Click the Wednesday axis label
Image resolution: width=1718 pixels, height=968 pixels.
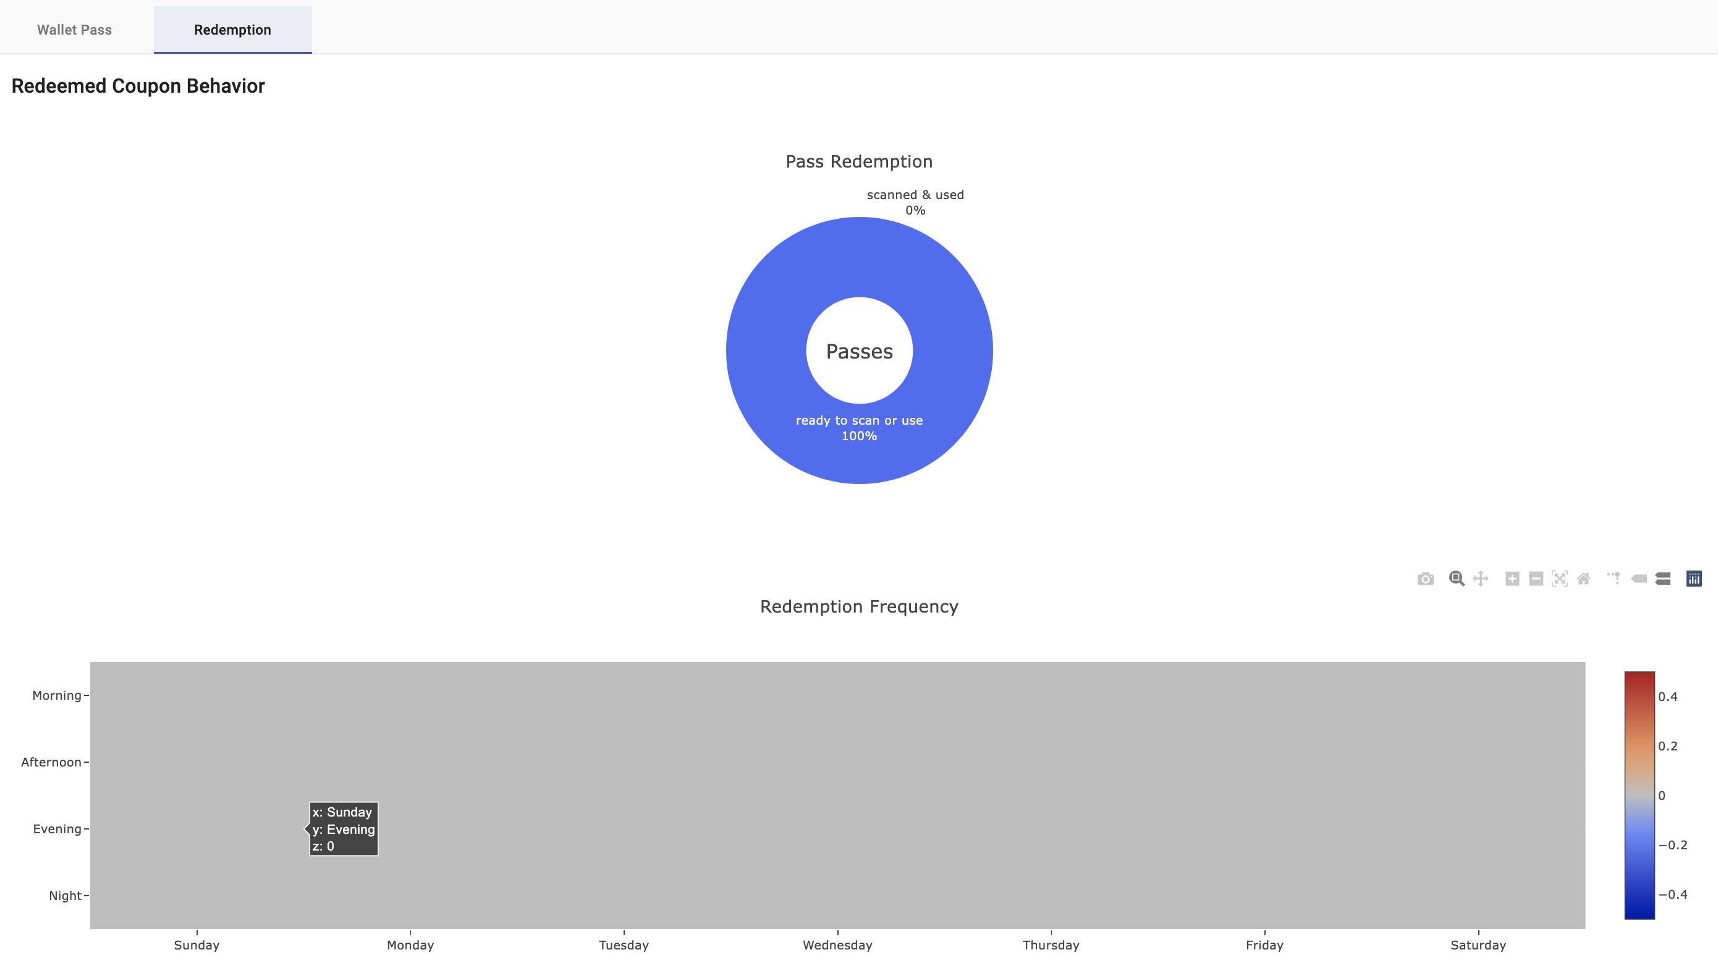(837, 945)
